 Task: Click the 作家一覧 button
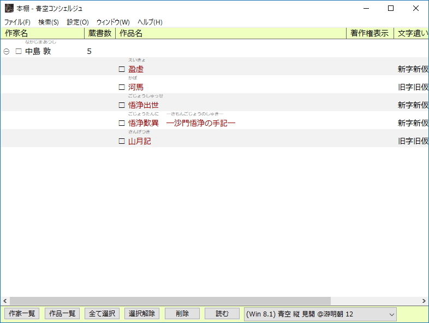pos(22,313)
